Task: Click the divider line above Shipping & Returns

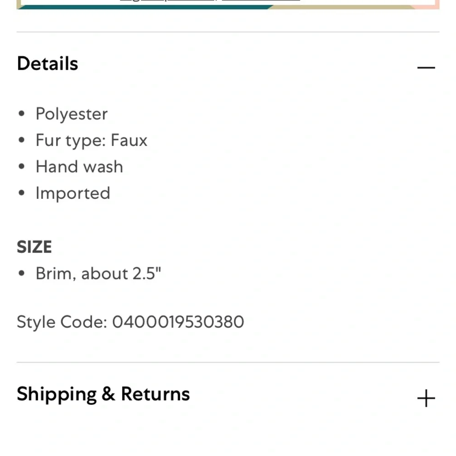Action: [228, 363]
